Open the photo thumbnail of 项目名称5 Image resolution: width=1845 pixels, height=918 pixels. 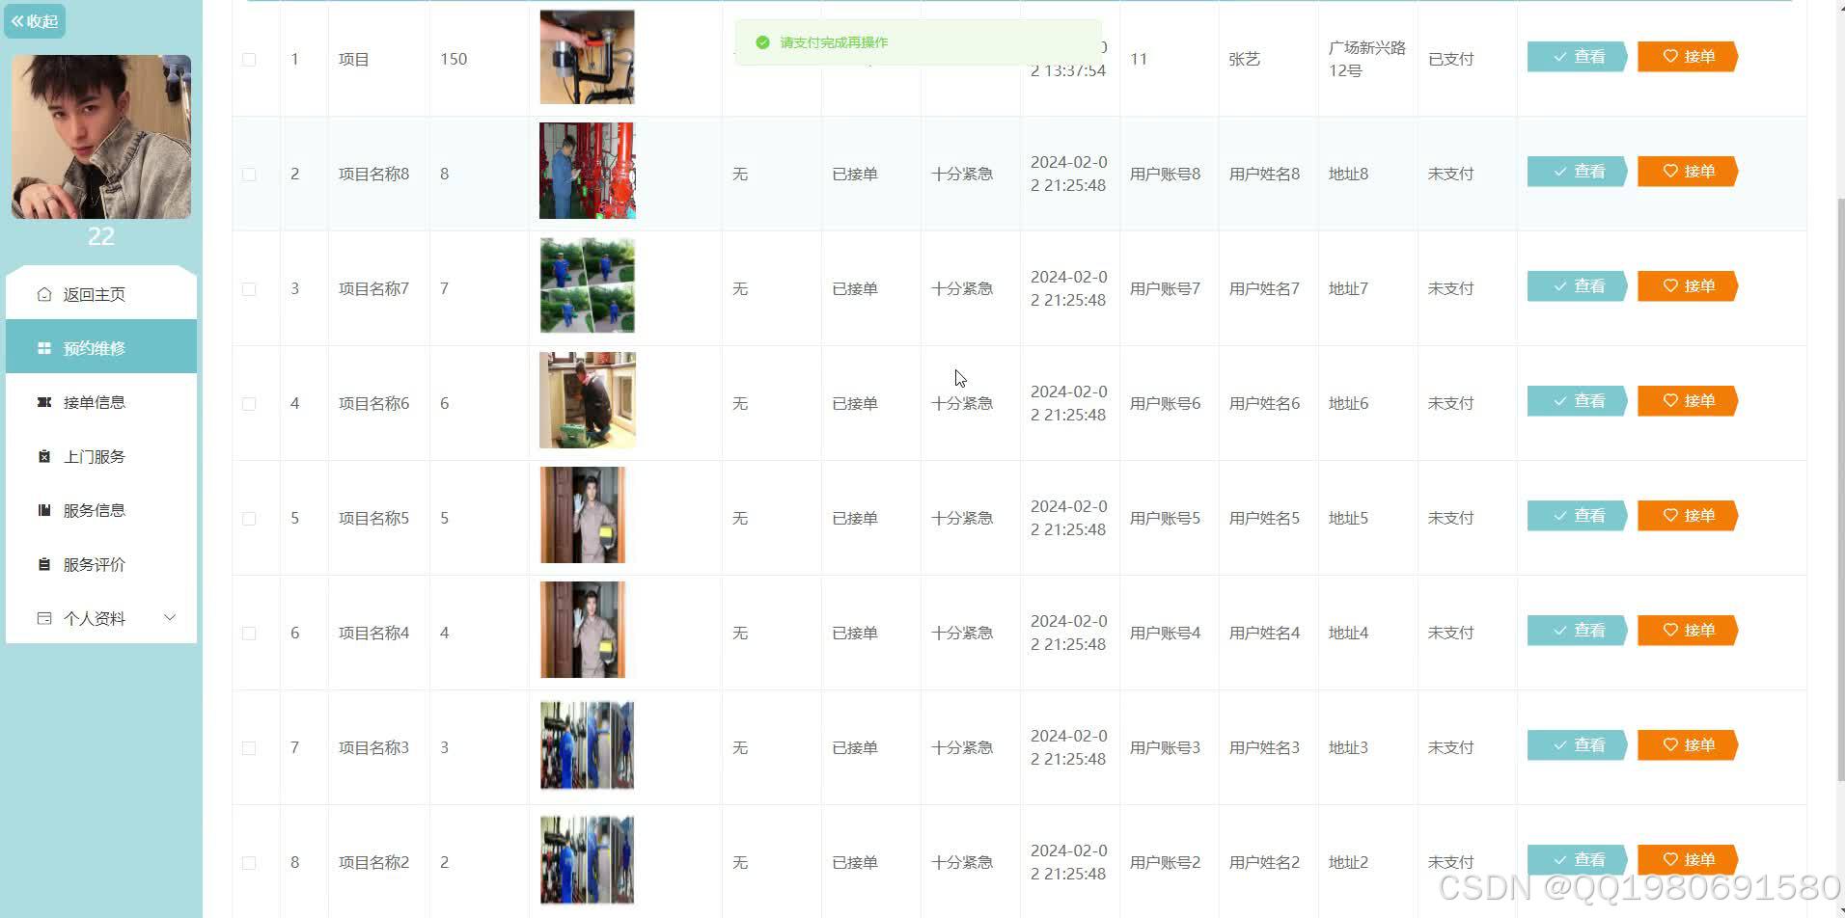583,515
